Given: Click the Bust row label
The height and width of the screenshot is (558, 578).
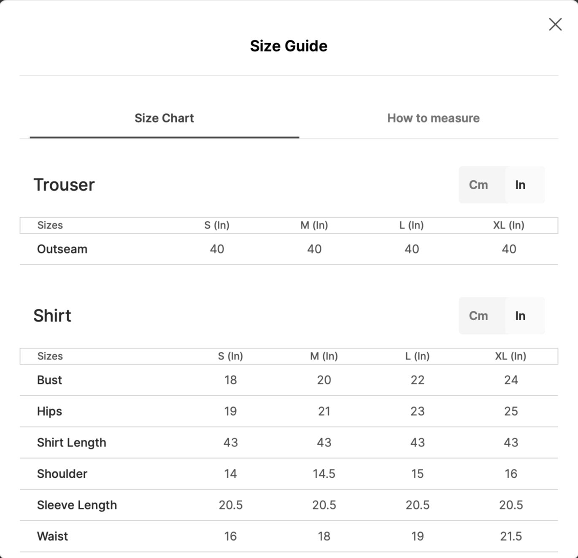Looking at the screenshot, I should pos(49,380).
